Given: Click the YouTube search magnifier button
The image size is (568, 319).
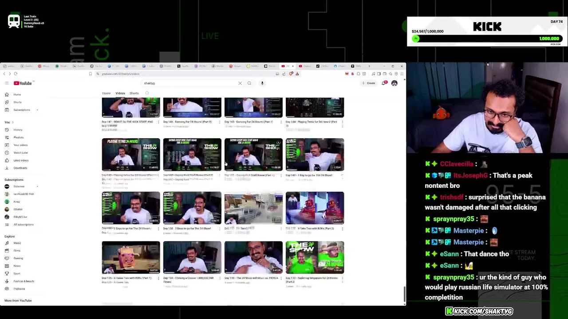Looking at the screenshot, I should [249, 83].
